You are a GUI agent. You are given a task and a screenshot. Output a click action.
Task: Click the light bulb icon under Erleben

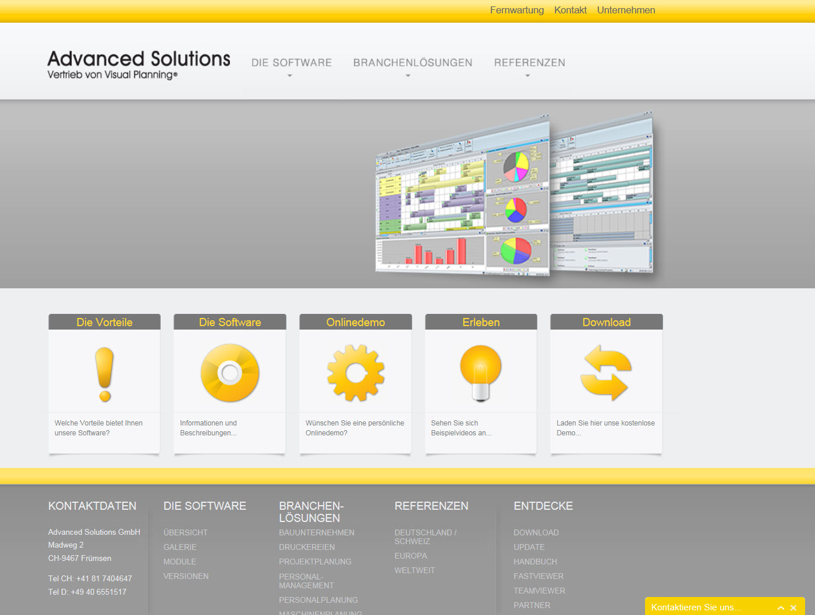(x=480, y=373)
